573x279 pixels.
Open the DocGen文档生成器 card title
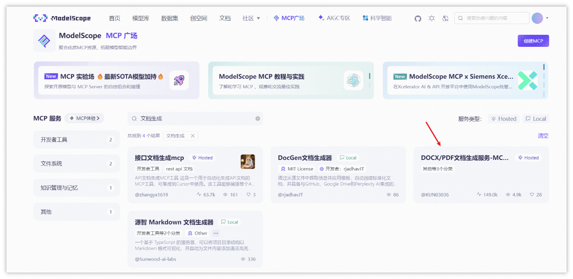[x=305, y=158]
